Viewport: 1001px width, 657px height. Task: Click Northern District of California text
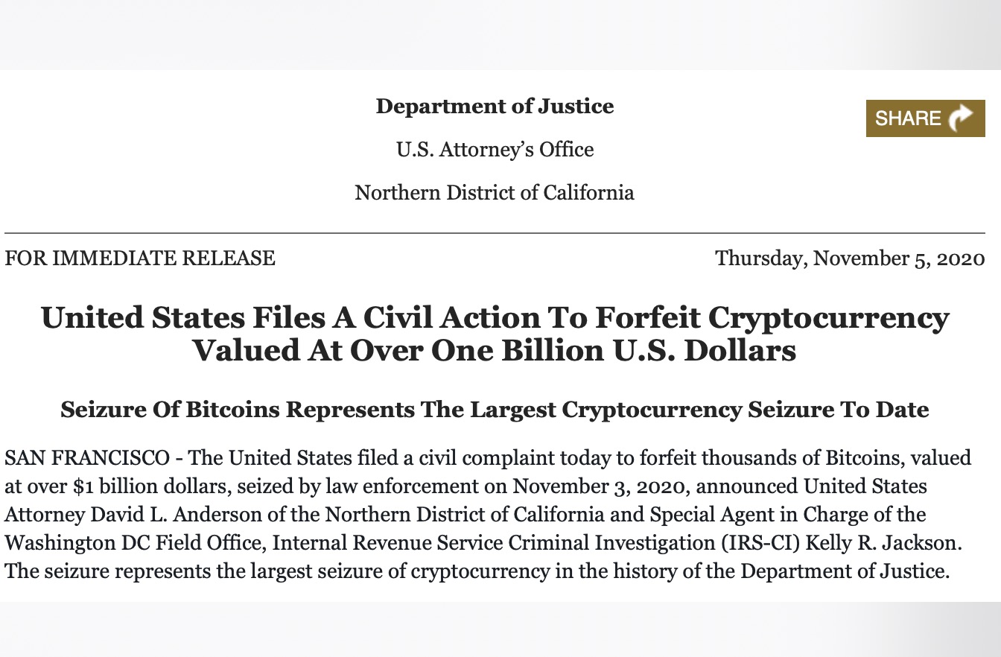(495, 193)
